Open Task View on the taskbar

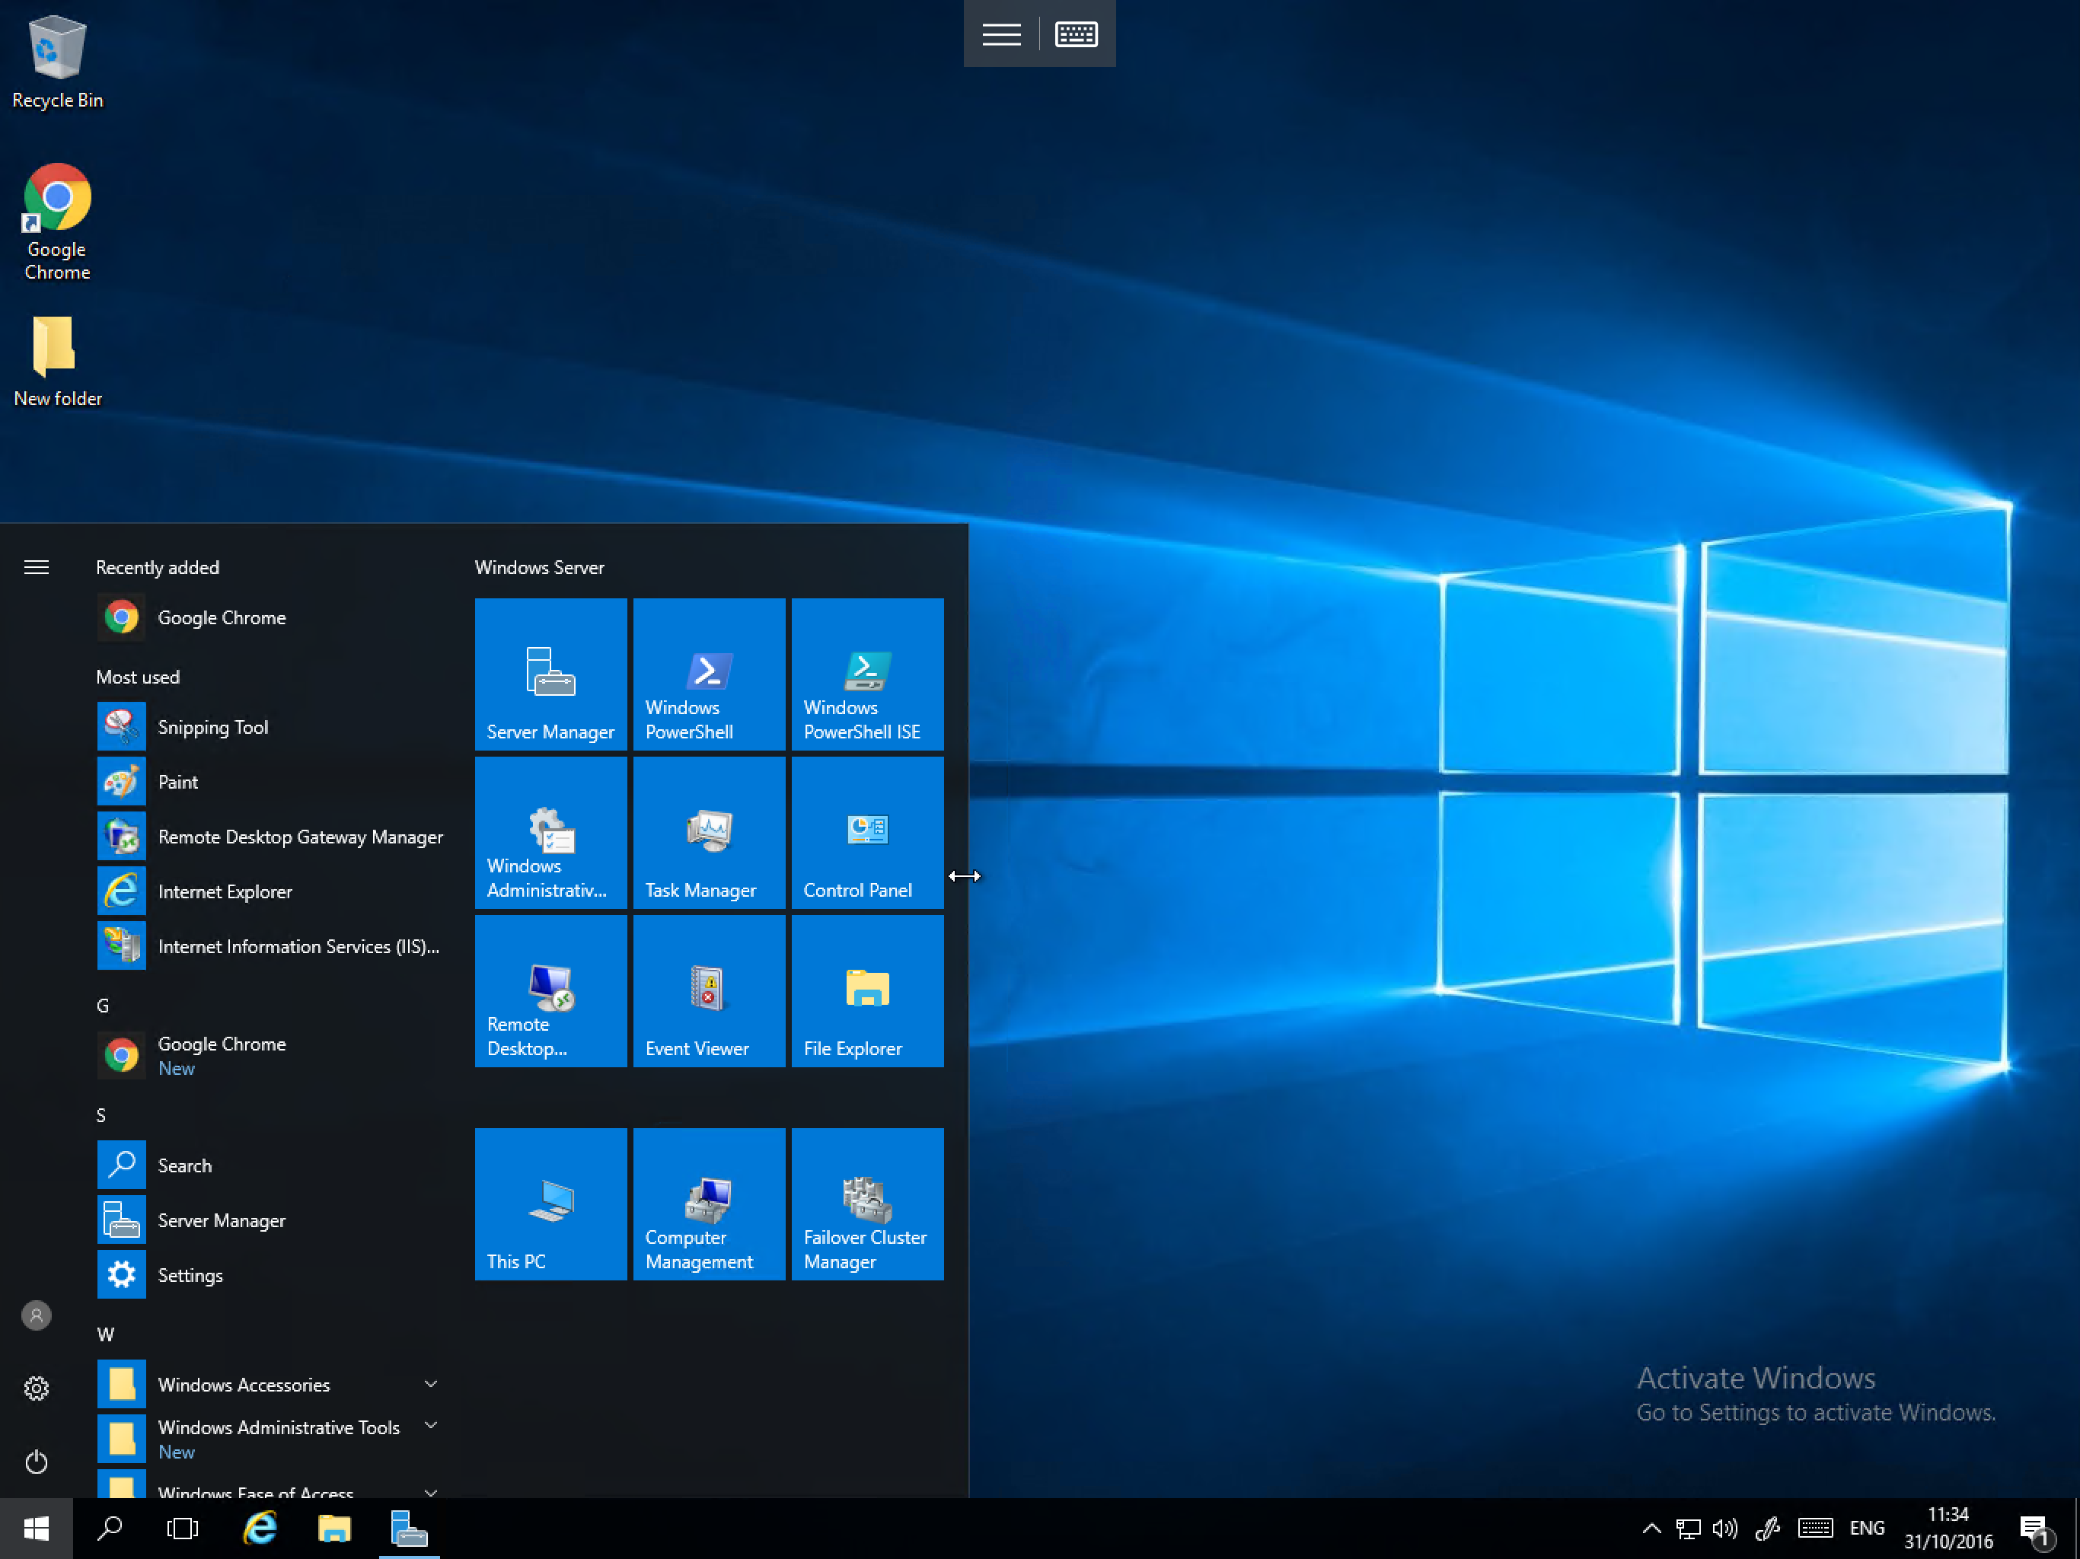coord(183,1529)
